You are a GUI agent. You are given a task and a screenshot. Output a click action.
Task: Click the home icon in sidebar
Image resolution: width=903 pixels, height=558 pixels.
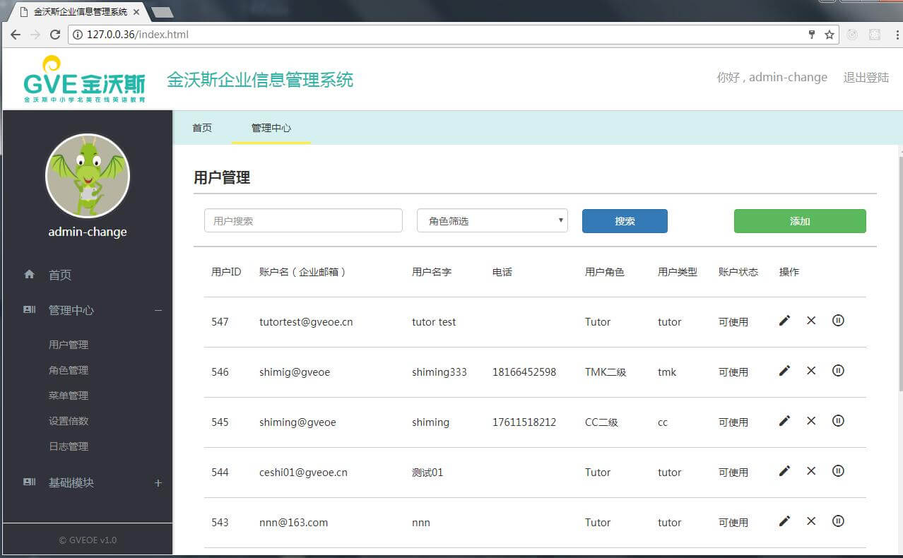coord(29,275)
